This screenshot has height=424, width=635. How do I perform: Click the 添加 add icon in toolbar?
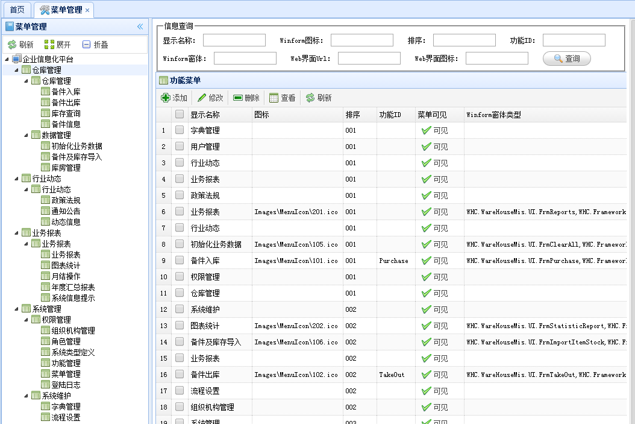166,98
